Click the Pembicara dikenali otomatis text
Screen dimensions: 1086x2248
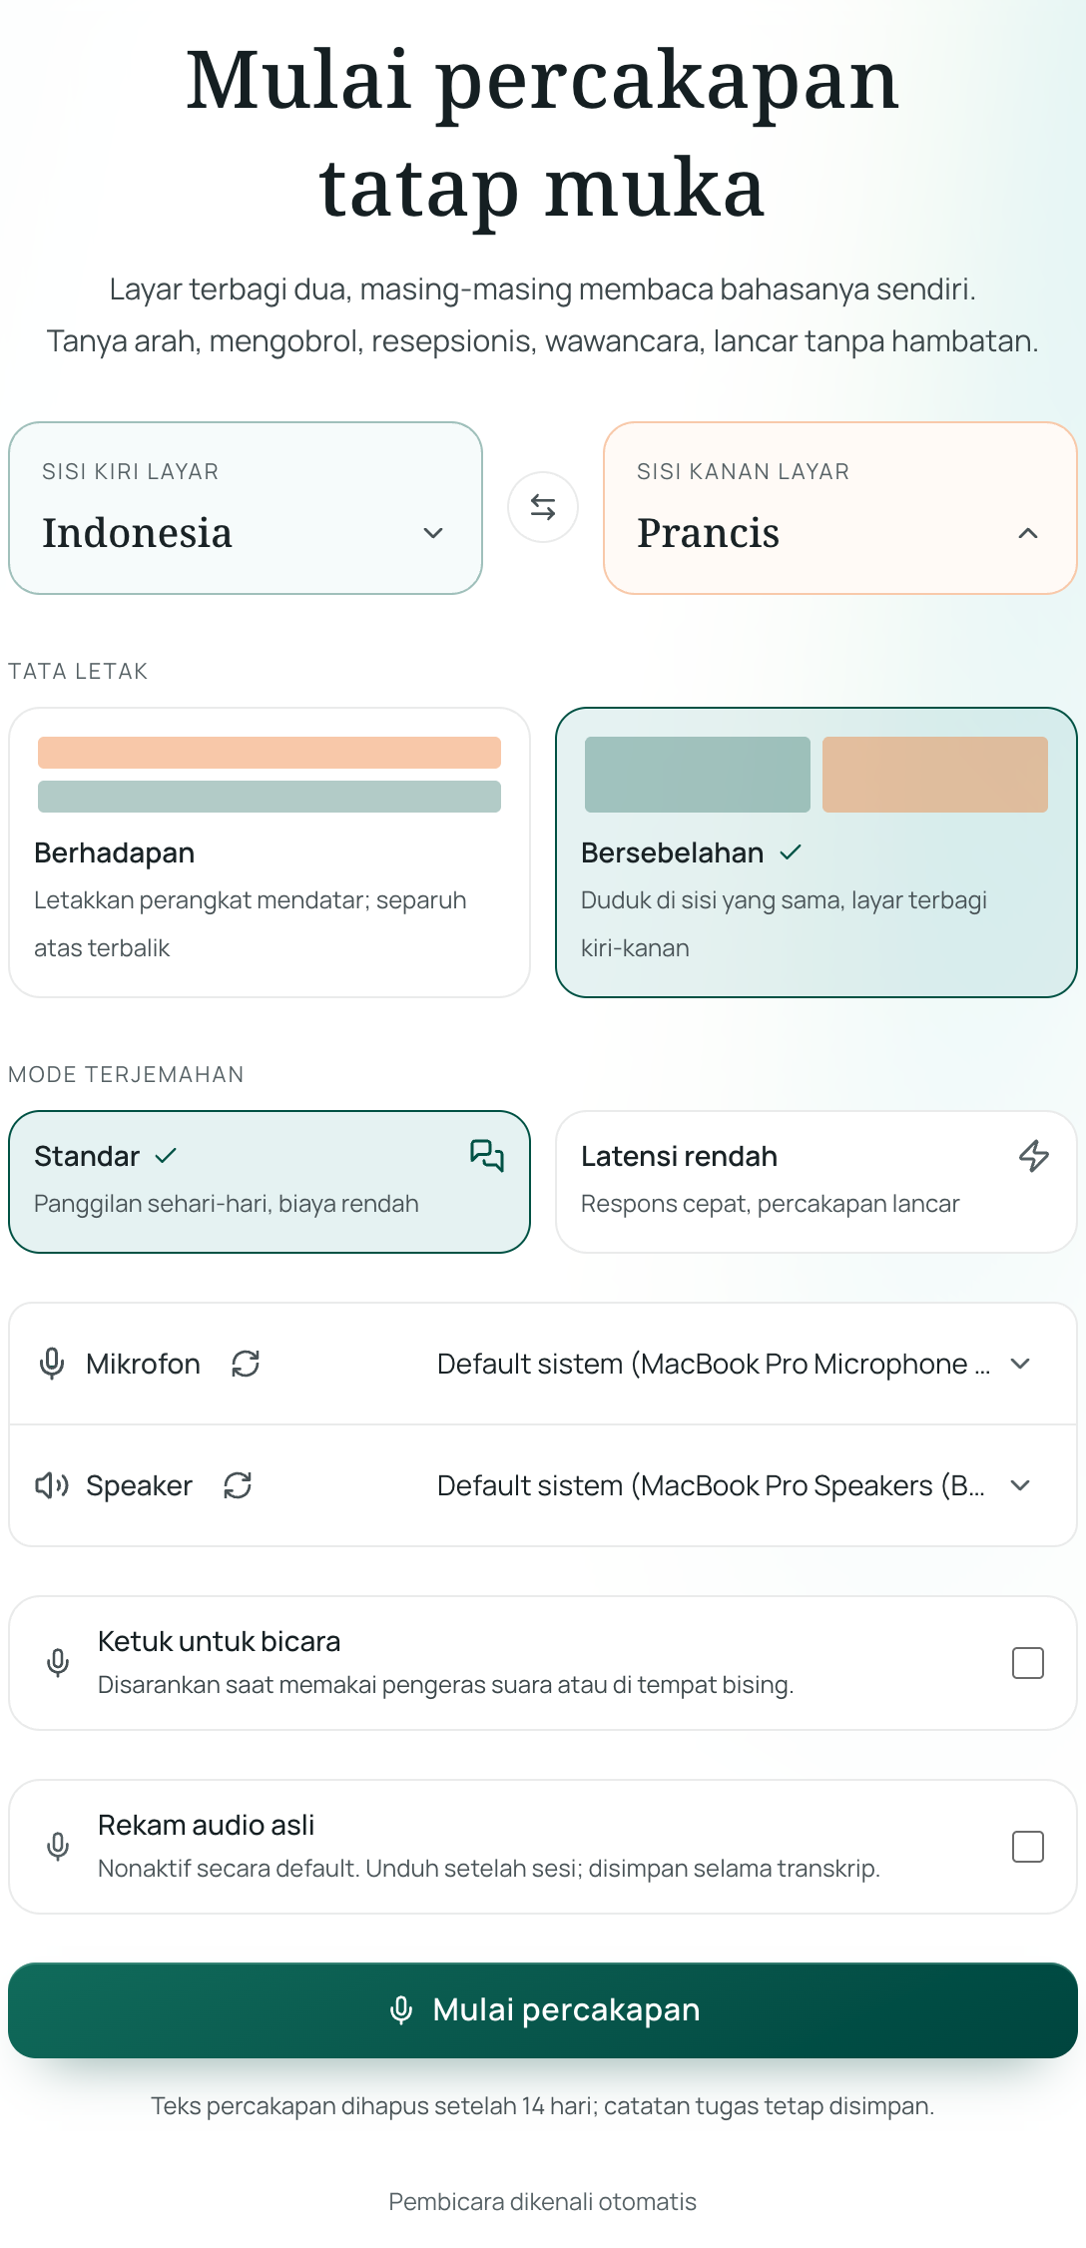[543, 2202]
